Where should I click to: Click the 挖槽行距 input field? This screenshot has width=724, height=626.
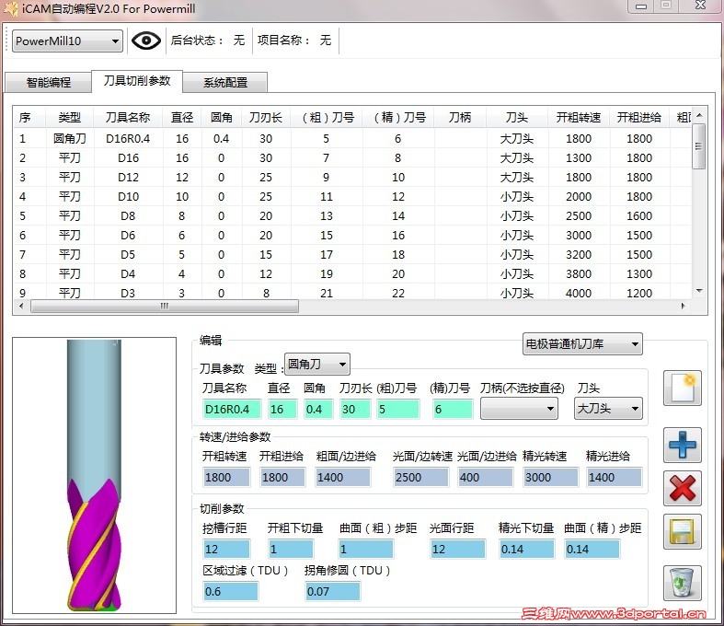[x=226, y=550]
